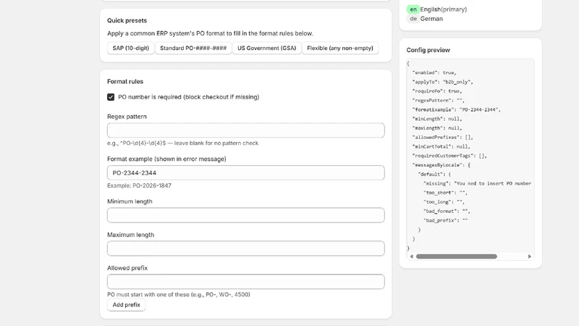Select the en English language badge

[413, 9]
